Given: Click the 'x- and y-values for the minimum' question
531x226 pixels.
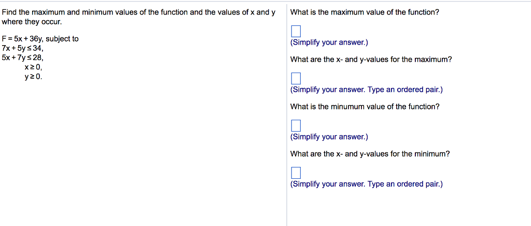Looking at the screenshot, I should [x=370, y=153].
